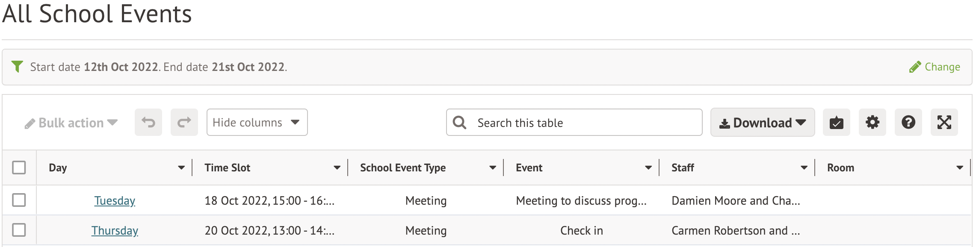
Task: Open the Bulk action dropdown
Action: 71,123
